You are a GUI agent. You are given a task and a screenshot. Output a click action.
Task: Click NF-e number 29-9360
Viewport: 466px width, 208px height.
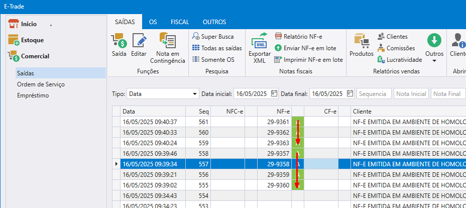pyautogui.click(x=278, y=185)
